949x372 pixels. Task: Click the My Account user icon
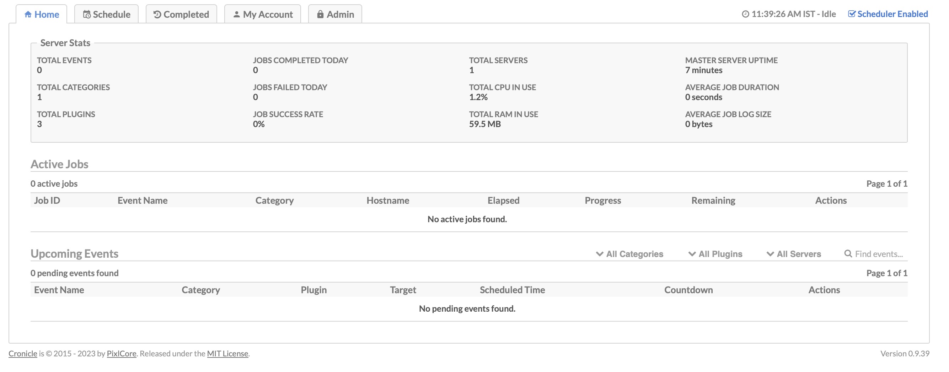pos(236,14)
